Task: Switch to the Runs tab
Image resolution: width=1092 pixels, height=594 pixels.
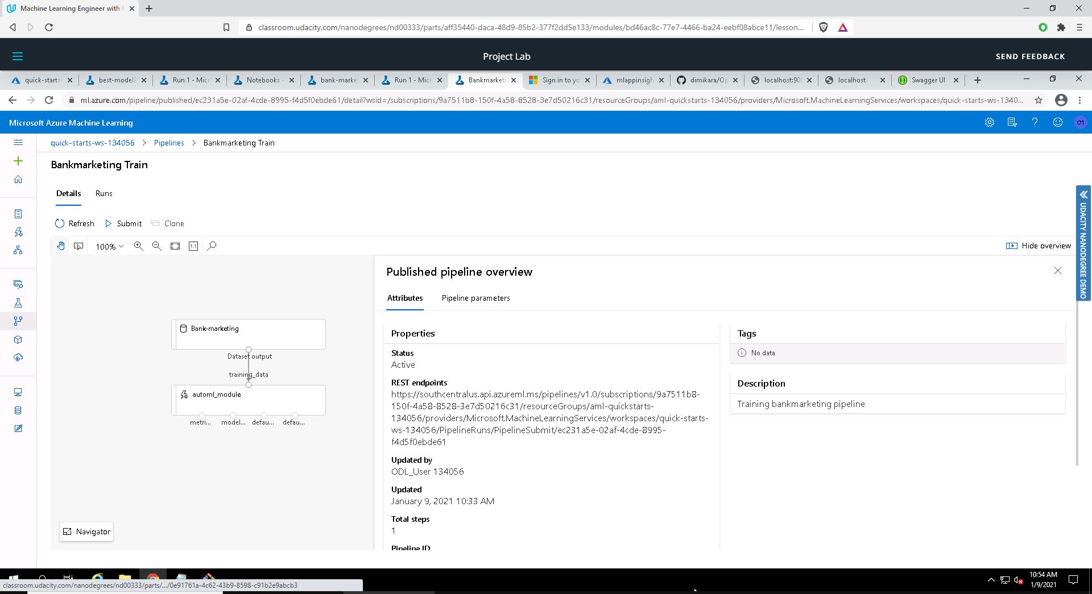Action: 104,193
